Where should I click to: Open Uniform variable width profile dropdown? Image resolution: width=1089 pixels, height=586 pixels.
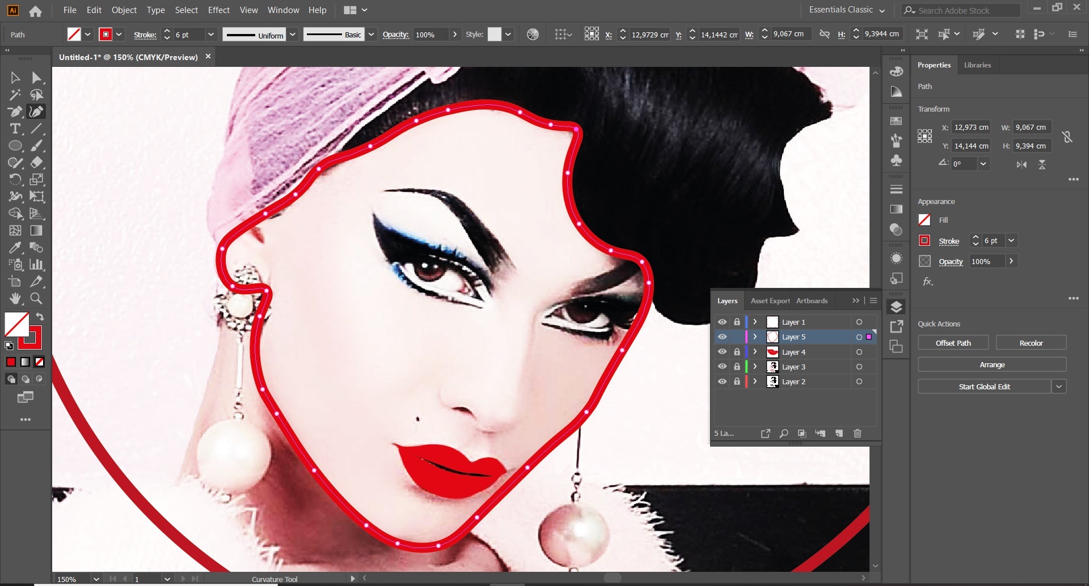293,35
